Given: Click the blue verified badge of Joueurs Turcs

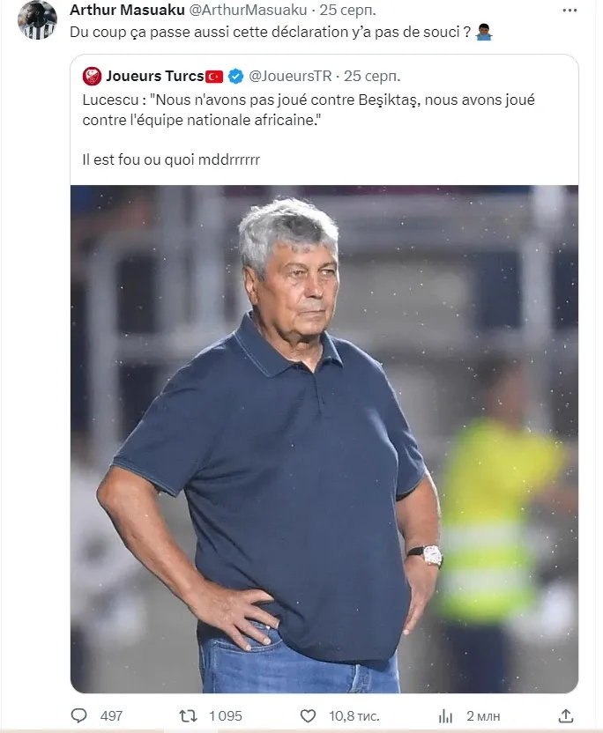Looking at the screenshot, I should 235,75.
